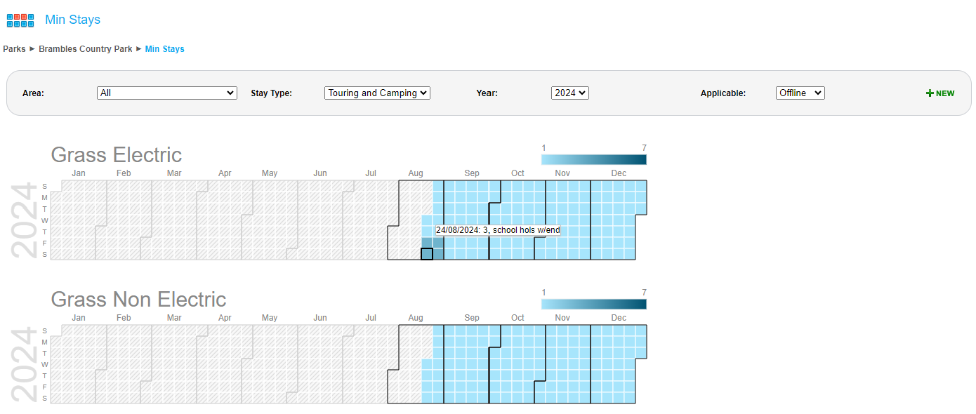
Task: Click the Min Stays breadcrumb link
Action: 164,49
